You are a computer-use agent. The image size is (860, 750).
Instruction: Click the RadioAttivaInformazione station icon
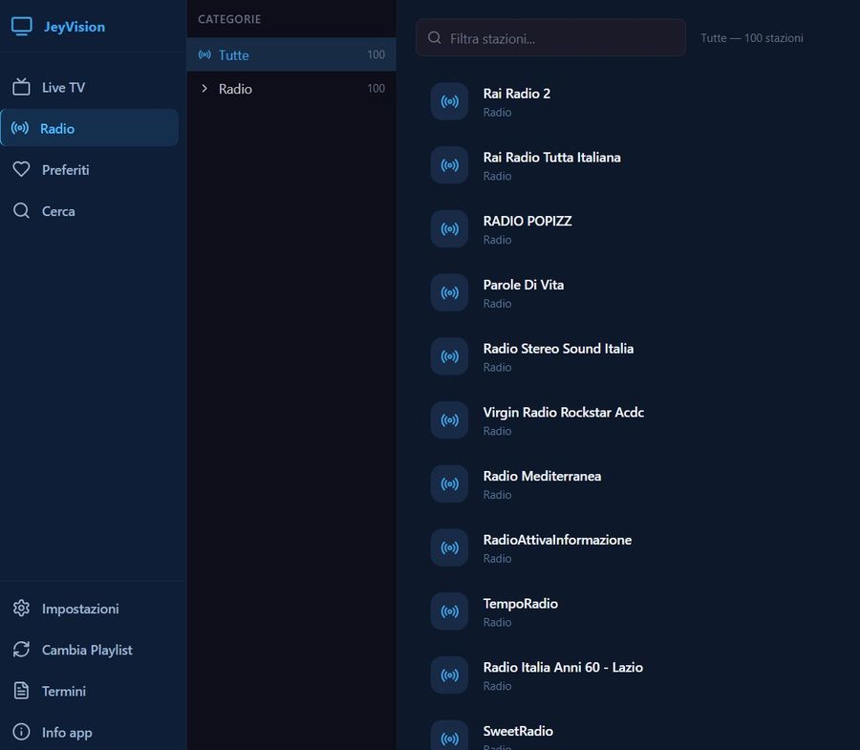coord(449,547)
